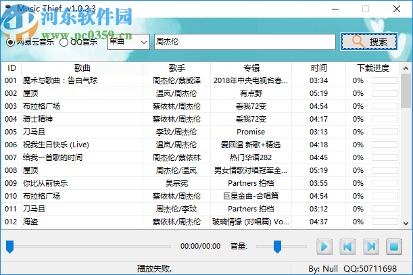Image resolution: width=413 pixels, height=275 pixels.
Task: Click album 巨星金曲-合唱篇
Action: pyautogui.click(x=251, y=196)
